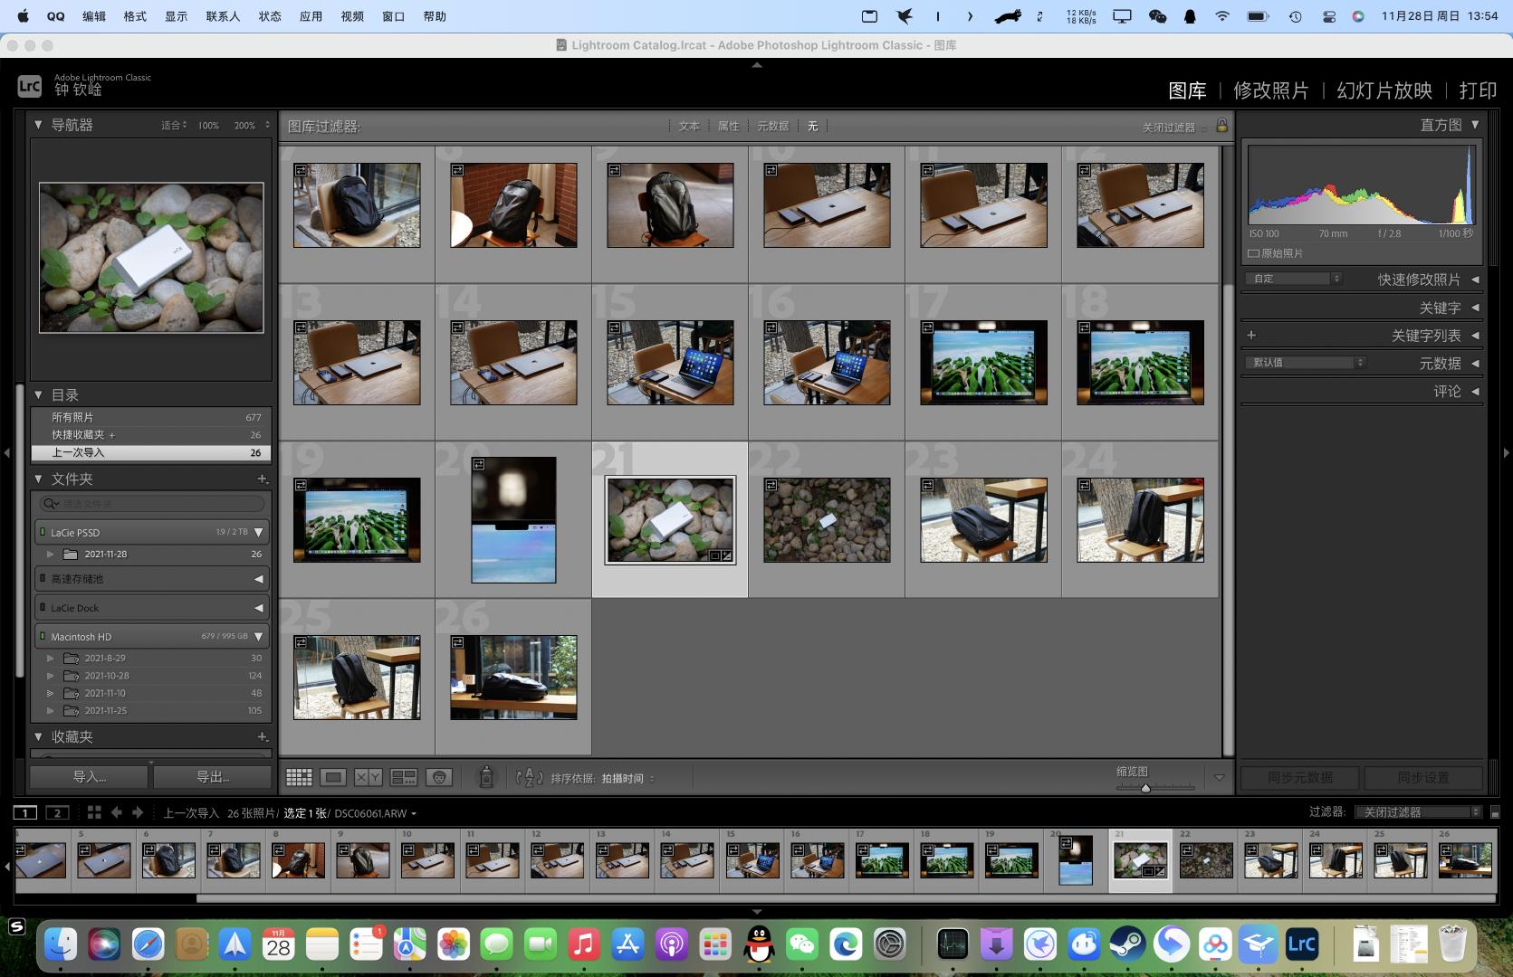Select the Painter spray can tool
Viewport: 1513px width, 977px height.
pyautogui.click(x=486, y=777)
